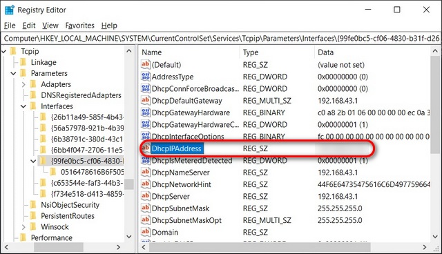Viewport: 442px width, 254px height.
Task: Select the DNSRegisteredAdapters key
Action: point(81,95)
